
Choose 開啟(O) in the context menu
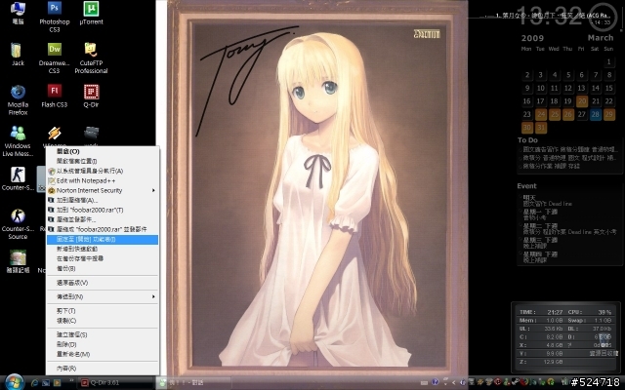tap(103, 152)
